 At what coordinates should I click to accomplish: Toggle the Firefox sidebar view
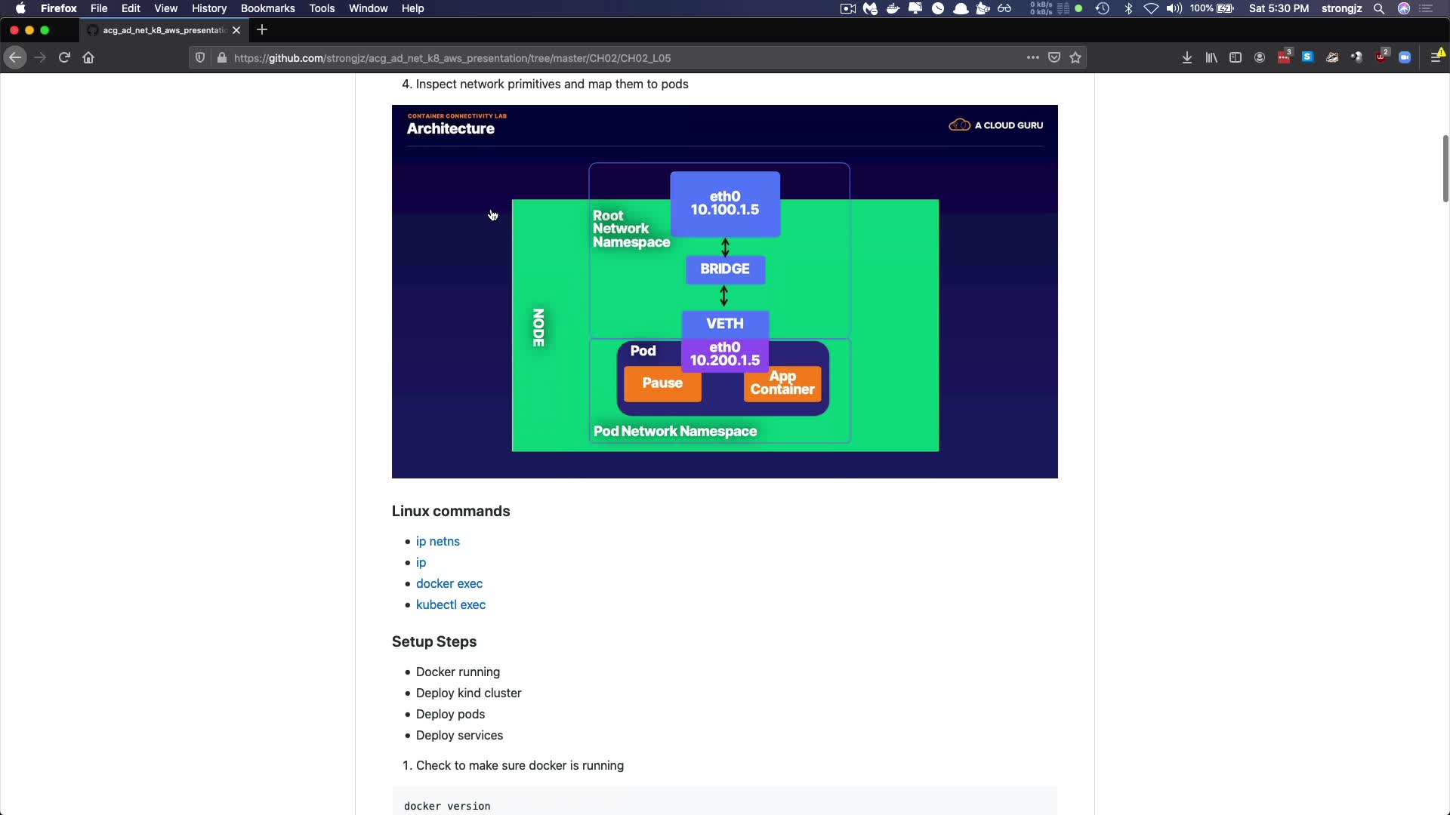coord(1235,57)
